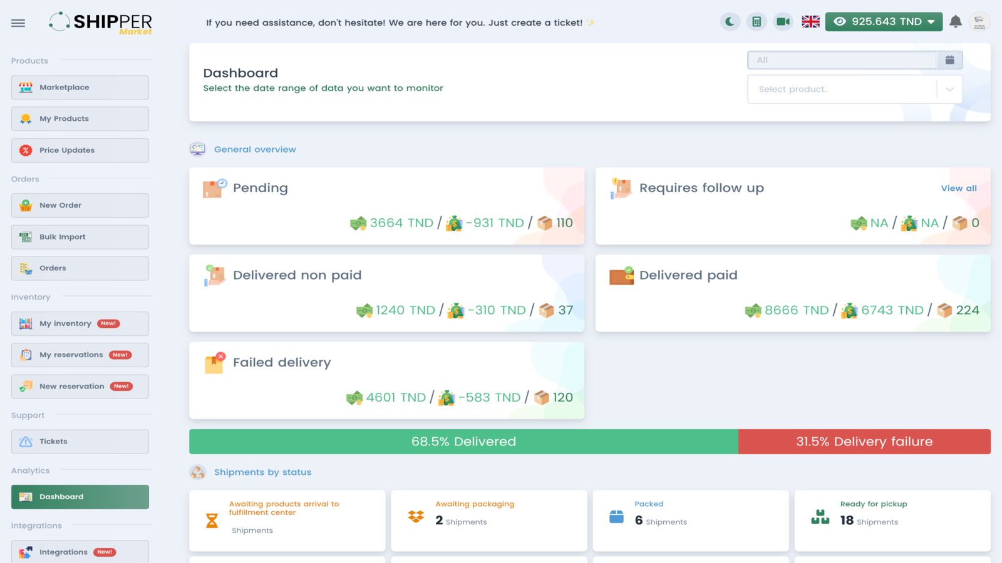Go to Marketplace
The height and width of the screenshot is (563, 1002).
click(x=80, y=88)
